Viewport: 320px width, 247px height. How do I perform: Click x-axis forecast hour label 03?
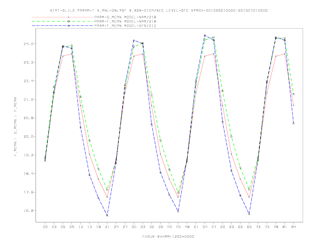click(54, 227)
